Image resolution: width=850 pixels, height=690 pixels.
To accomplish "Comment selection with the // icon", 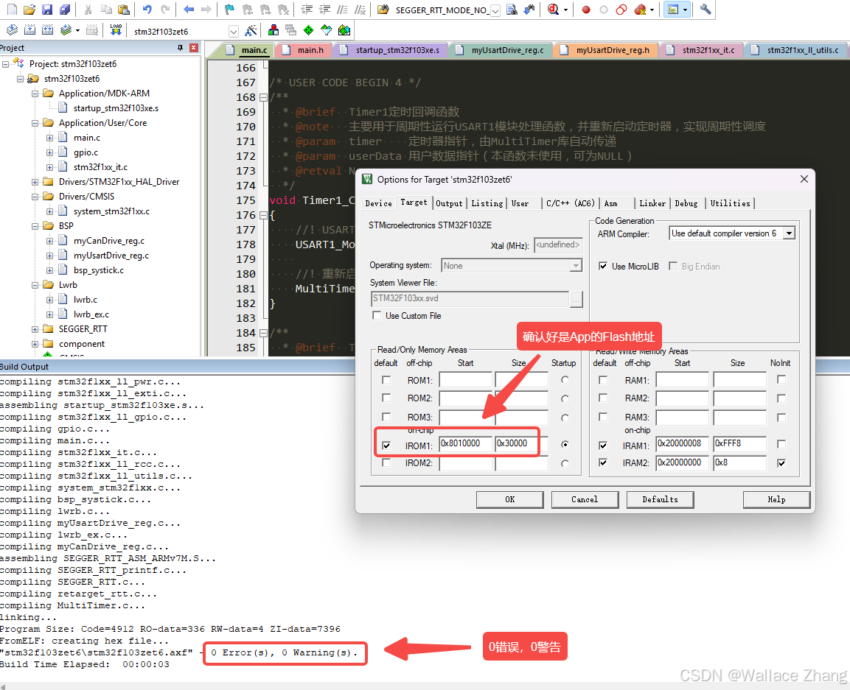I will 342,10.
